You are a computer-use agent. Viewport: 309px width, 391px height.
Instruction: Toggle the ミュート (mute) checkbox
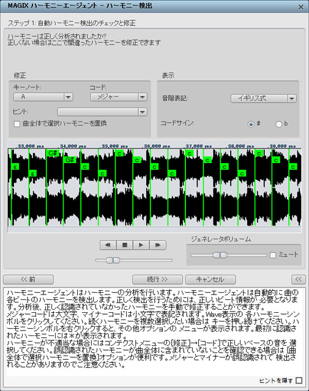pyautogui.click(x=273, y=255)
